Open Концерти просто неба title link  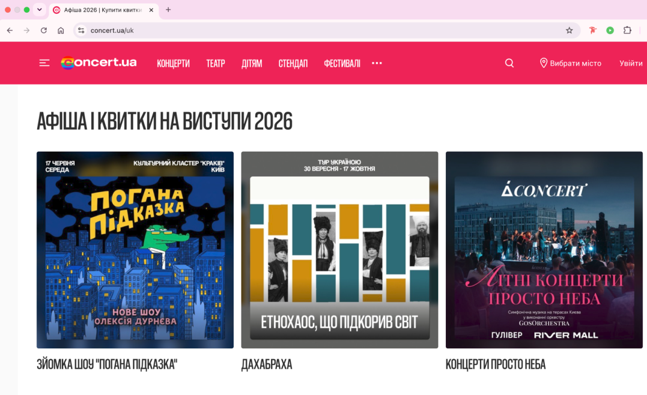pyautogui.click(x=496, y=364)
